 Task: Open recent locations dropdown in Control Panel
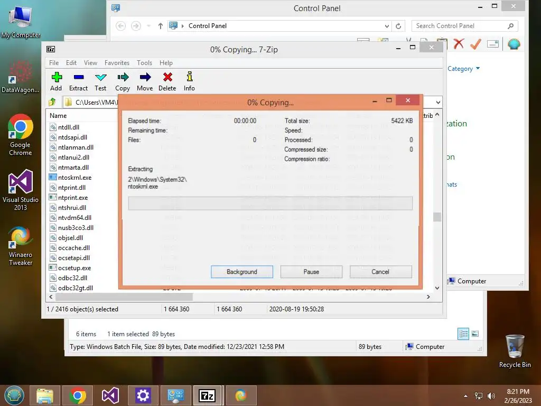[148, 26]
